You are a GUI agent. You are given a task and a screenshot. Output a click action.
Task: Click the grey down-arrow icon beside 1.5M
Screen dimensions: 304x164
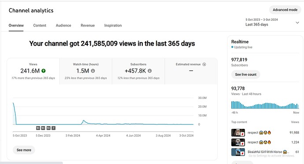(x=93, y=71)
